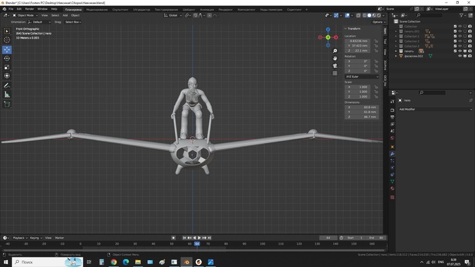Select the Add Cube tool
The width and height of the screenshot is (475, 267).
(7, 104)
